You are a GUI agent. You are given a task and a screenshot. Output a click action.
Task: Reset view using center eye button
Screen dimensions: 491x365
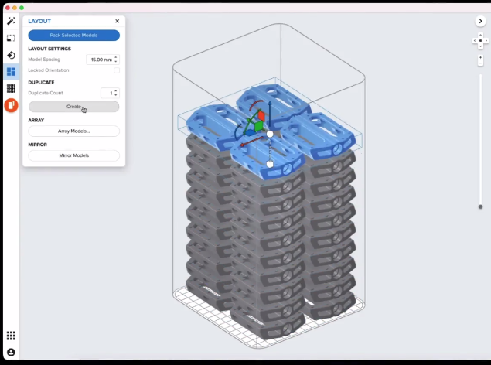point(481,41)
